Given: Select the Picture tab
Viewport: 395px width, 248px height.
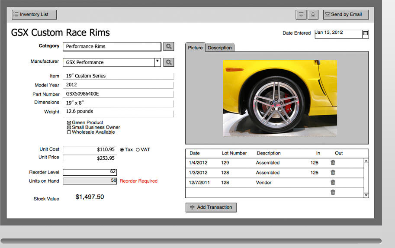Looking at the screenshot, I should [195, 48].
